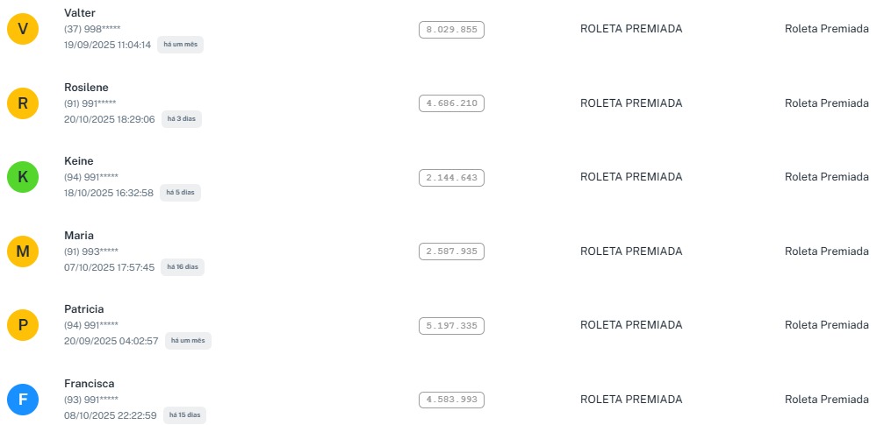Click ROLETA PREMIADA in Keine's row
This screenshot has width=884, height=425.
pyautogui.click(x=630, y=177)
